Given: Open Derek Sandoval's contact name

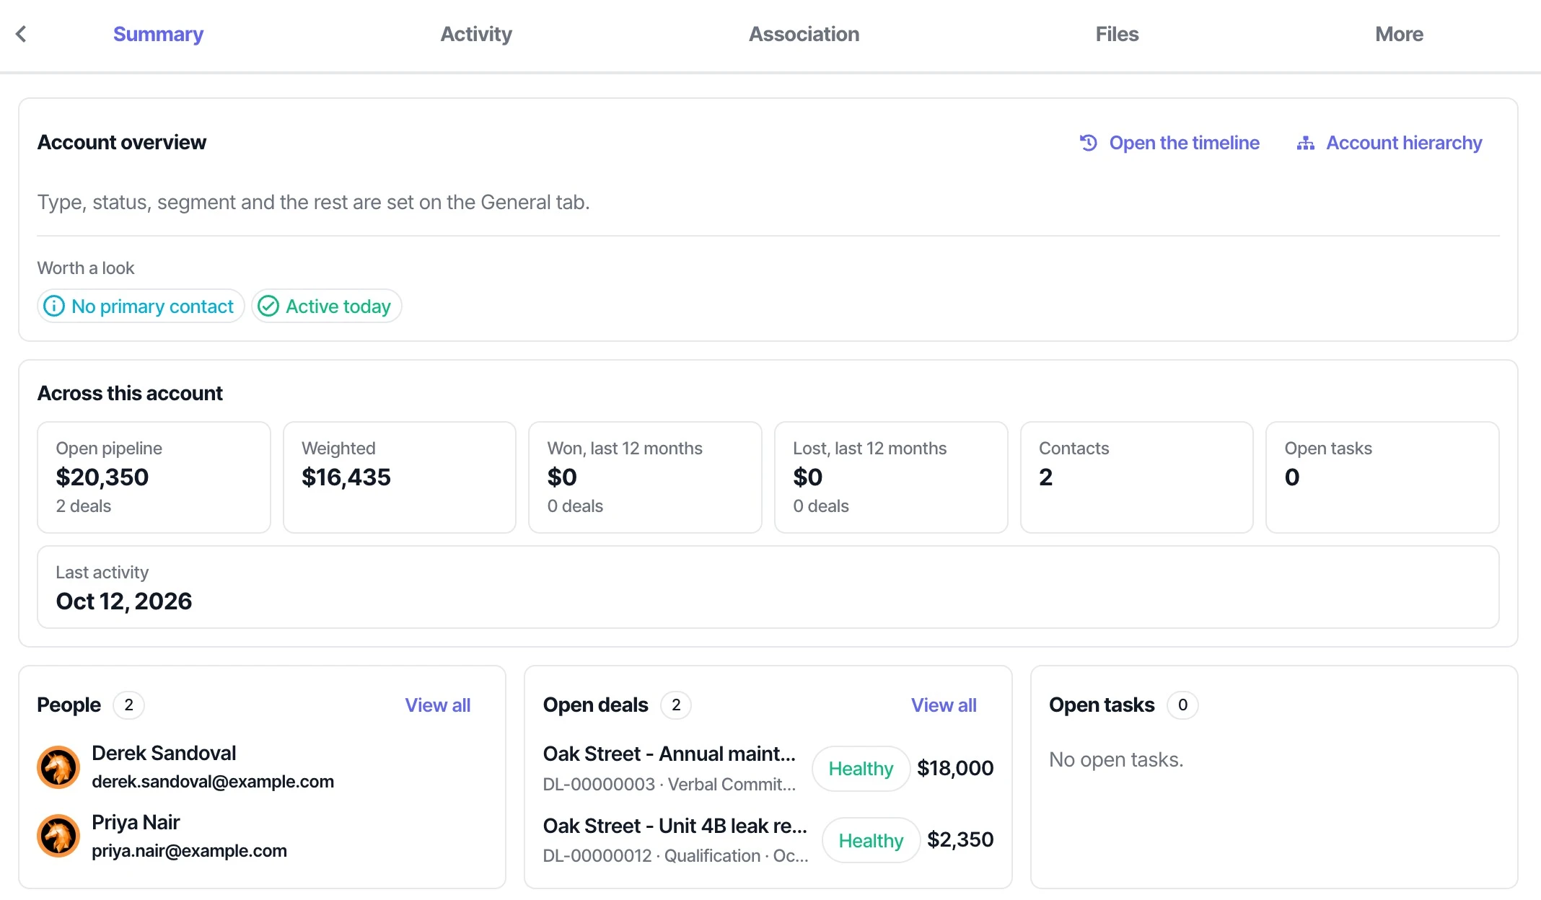Looking at the screenshot, I should 164,753.
